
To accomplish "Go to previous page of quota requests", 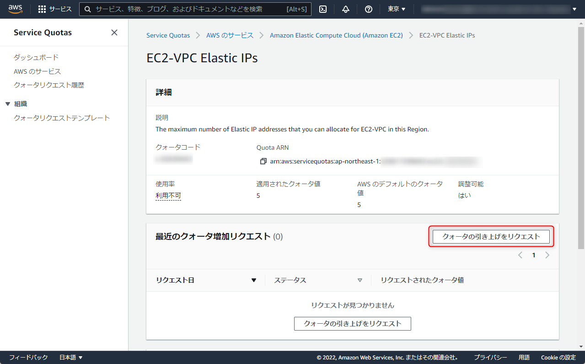I will [520, 255].
